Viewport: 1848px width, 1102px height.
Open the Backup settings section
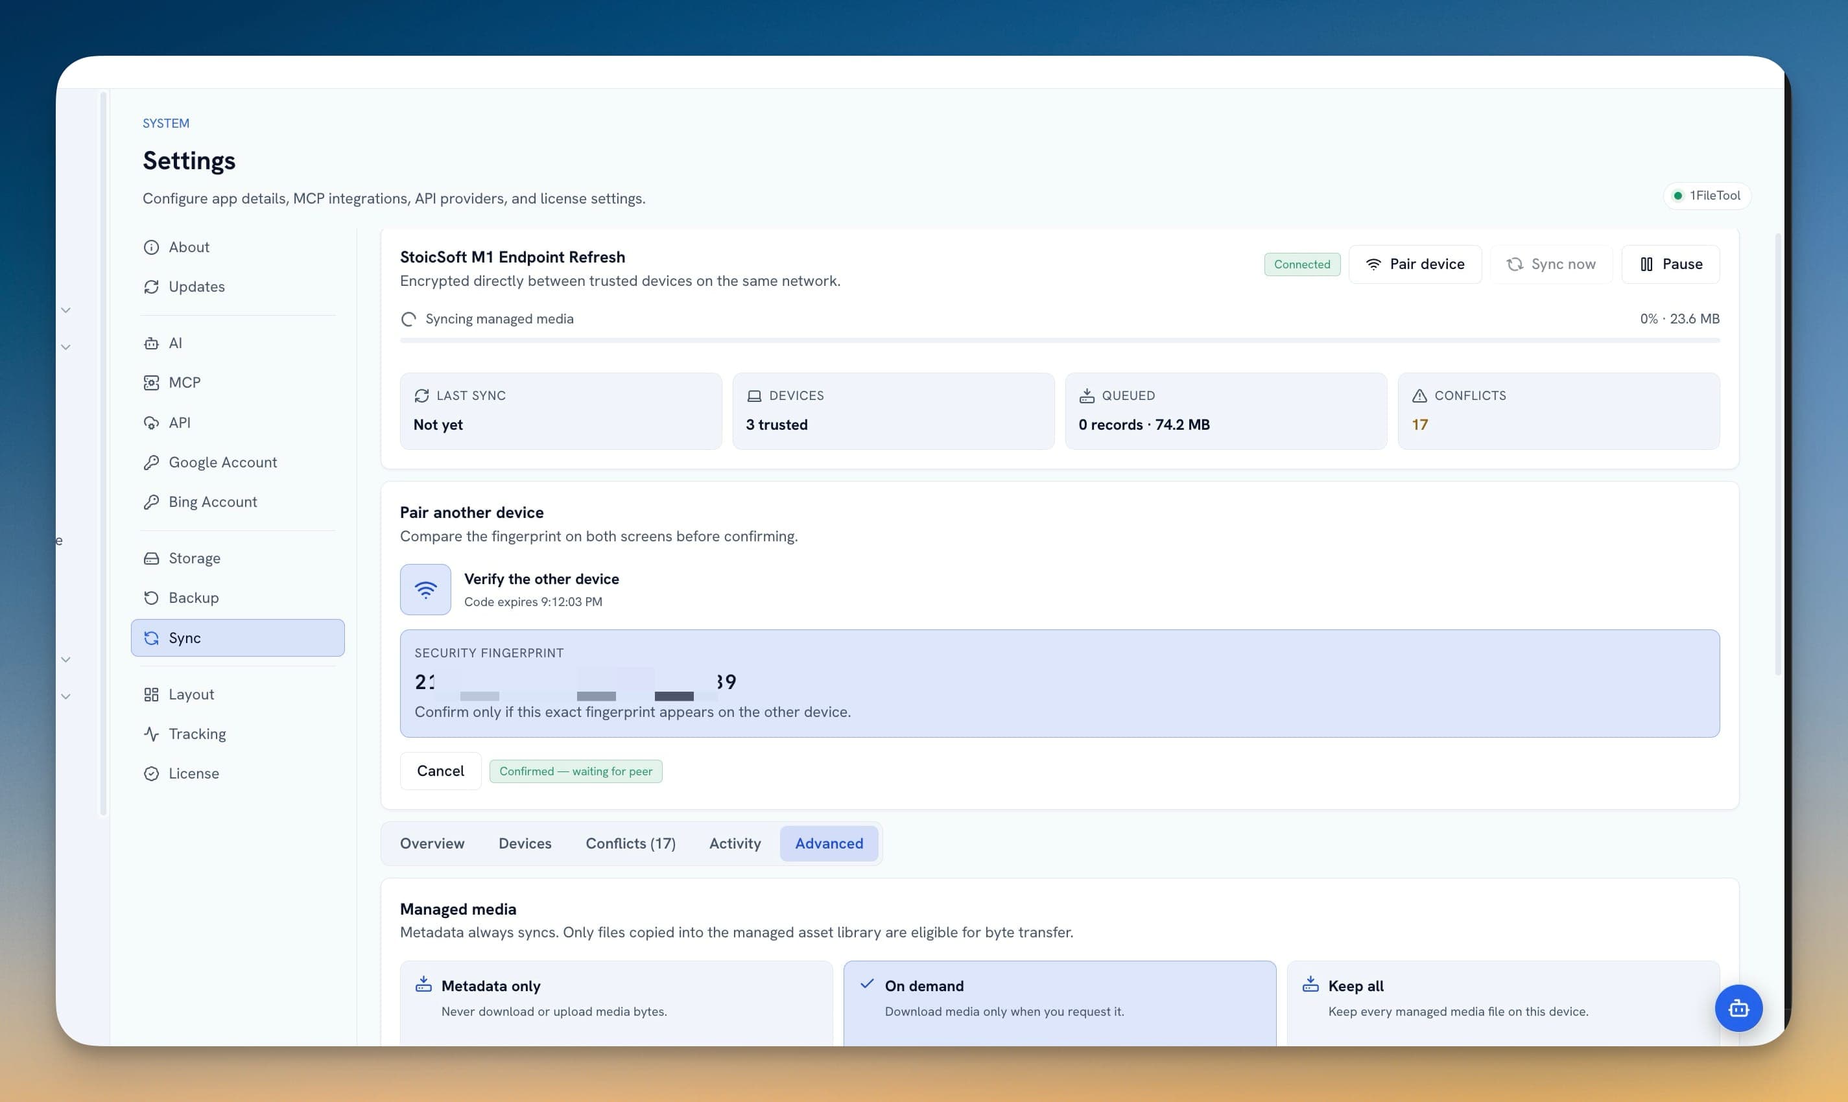tap(238, 598)
